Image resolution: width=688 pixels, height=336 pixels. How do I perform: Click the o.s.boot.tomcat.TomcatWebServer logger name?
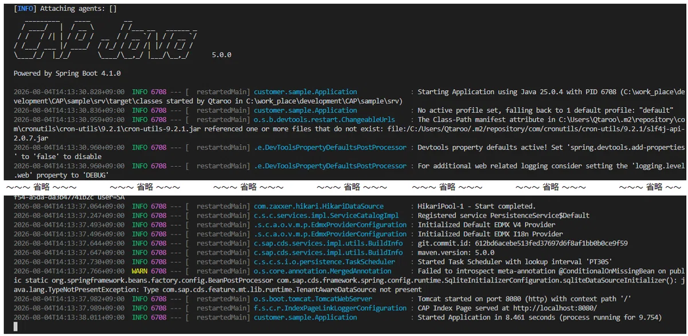(x=313, y=299)
